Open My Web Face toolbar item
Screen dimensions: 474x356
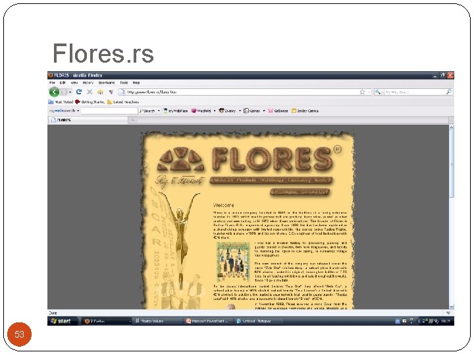[x=176, y=111]
